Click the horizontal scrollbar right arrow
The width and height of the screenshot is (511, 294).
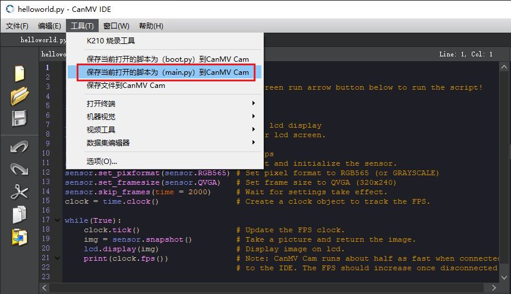pyautogui.click(x=494, y=288)
